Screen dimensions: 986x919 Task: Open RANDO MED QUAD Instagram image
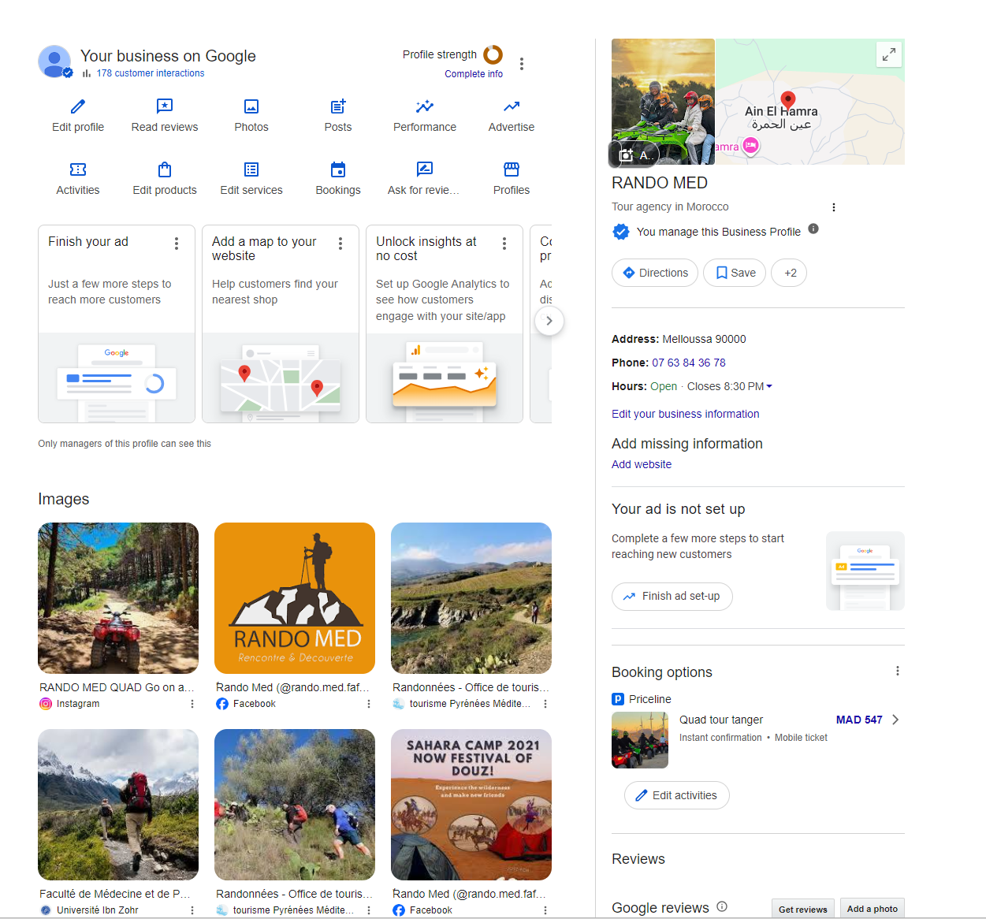118,598
